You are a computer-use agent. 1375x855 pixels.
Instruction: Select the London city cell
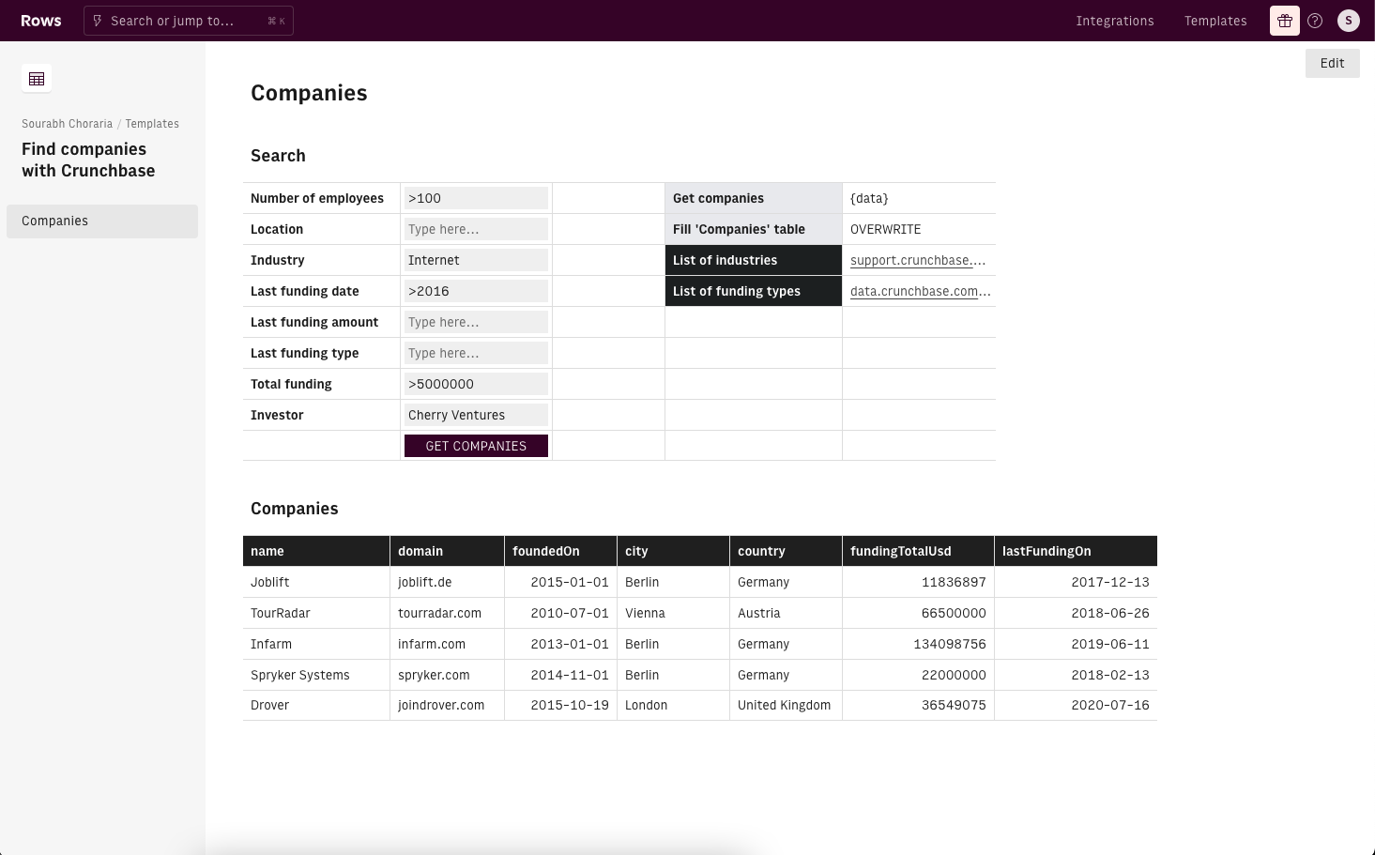click(x=673, y=705)
